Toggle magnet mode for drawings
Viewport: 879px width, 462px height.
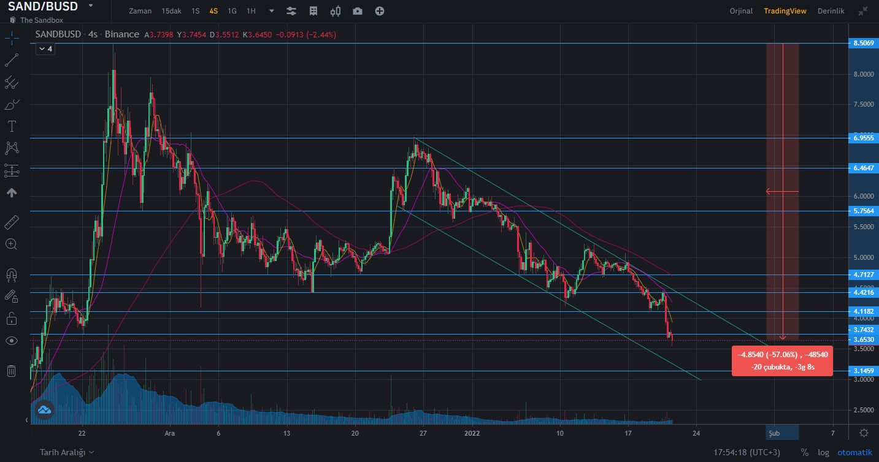(12, 273)
